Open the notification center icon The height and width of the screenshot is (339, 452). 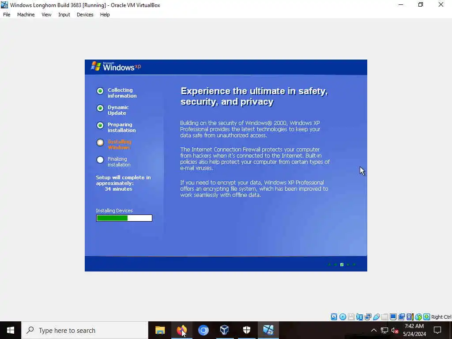coord(437,330)
